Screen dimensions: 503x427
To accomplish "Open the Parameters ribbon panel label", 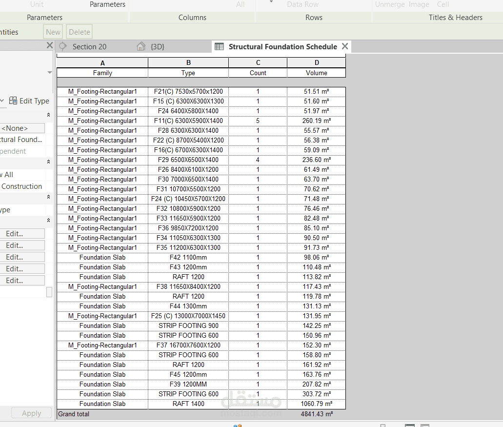I will [44, 18].
